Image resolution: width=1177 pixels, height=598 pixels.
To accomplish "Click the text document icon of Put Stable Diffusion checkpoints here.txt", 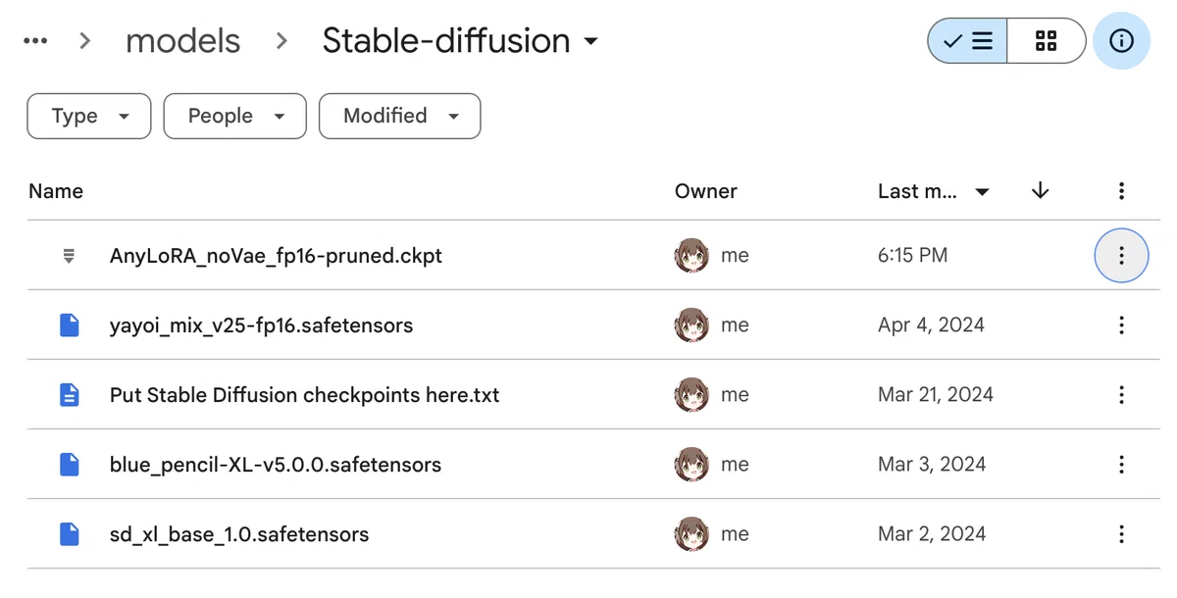I will point(69,395).
